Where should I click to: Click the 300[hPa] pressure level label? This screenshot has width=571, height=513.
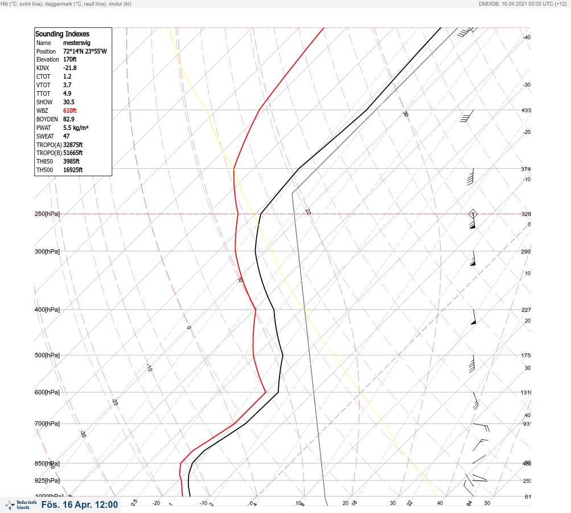click(x=47, y=251)
